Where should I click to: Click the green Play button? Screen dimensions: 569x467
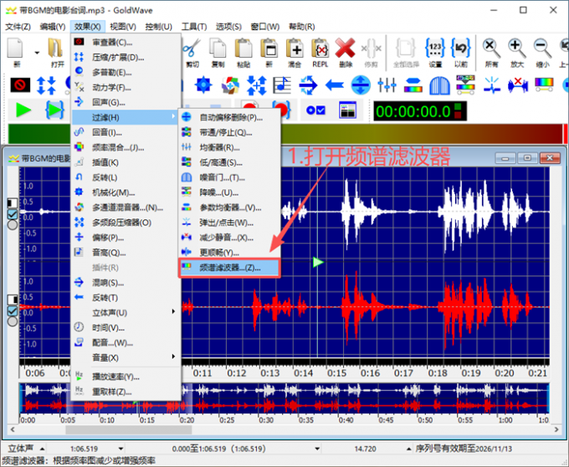23,110
